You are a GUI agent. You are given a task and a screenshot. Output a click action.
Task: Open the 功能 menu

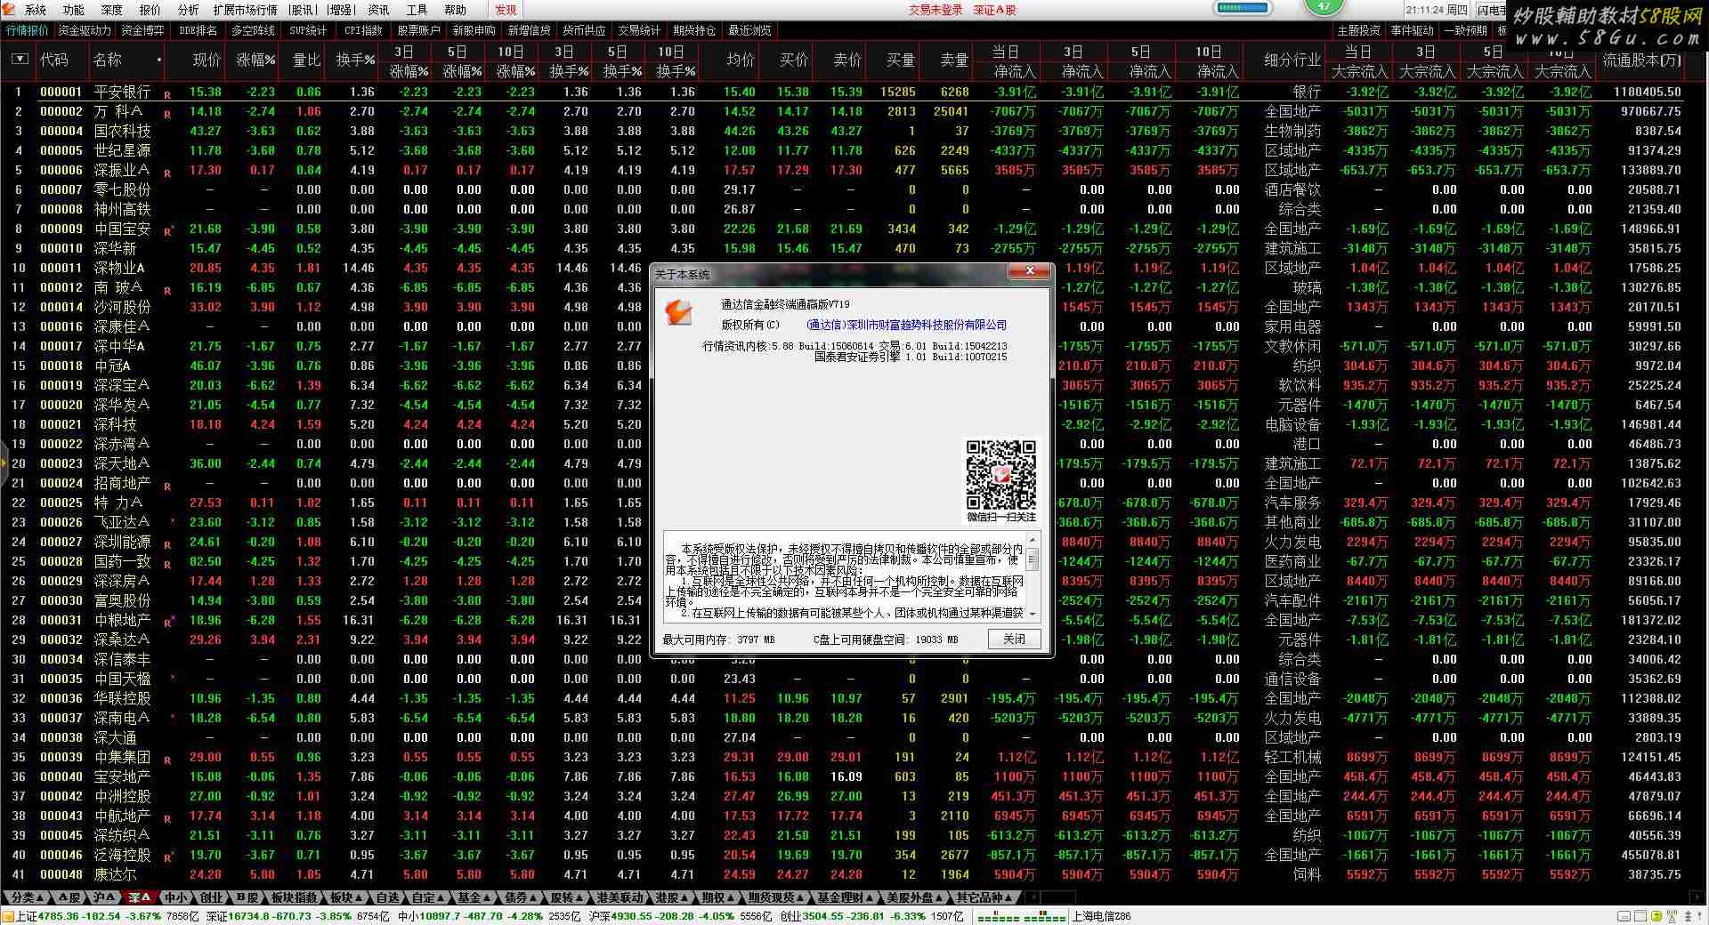point(73,10)
